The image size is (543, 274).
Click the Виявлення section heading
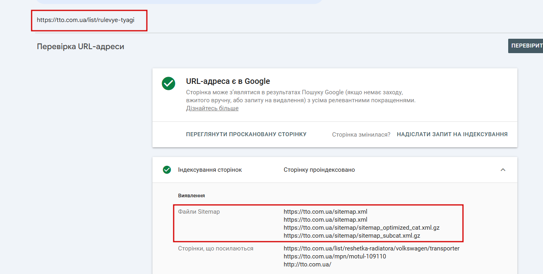(x=191, y=196)
